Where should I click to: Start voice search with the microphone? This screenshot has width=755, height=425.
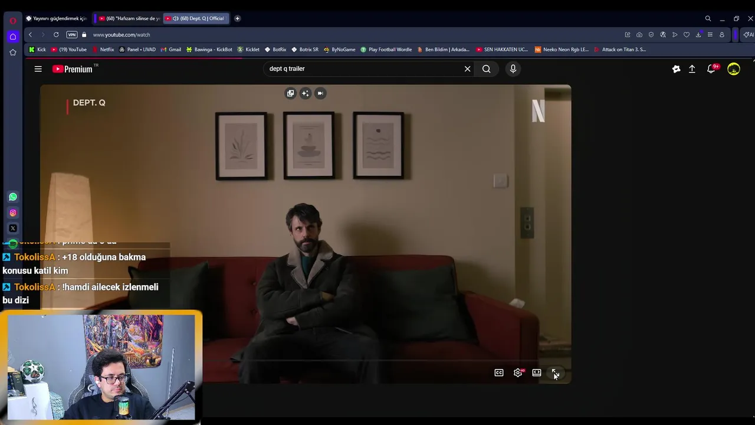[513, 69]
